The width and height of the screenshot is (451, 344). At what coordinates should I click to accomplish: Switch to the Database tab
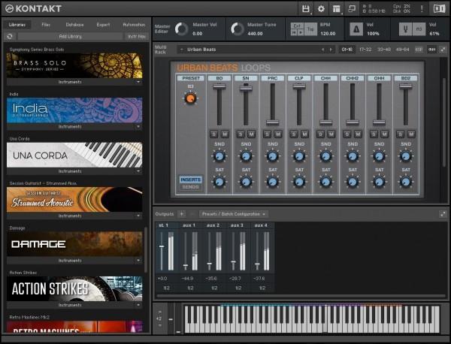[x=74, y=25]
